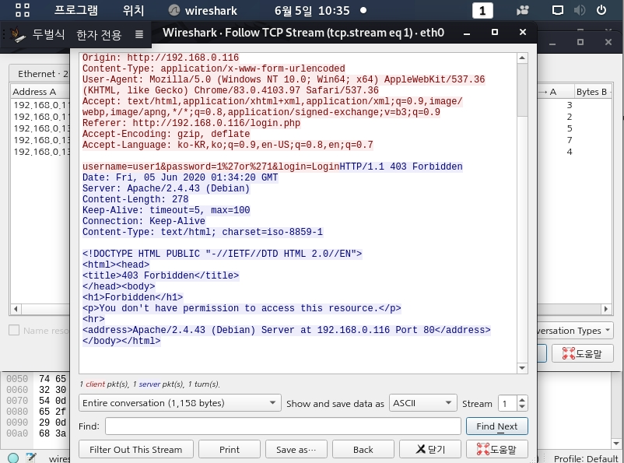Image resolution: width=624 pixels, height=463 pixels.
Task: Open the 프로그램 applications menu
Action: coord(76,10)
